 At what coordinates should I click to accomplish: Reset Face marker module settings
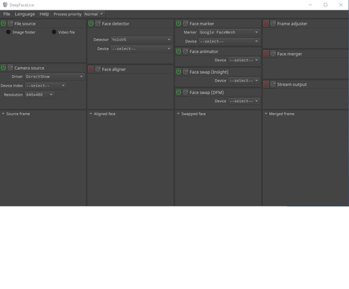186,24
